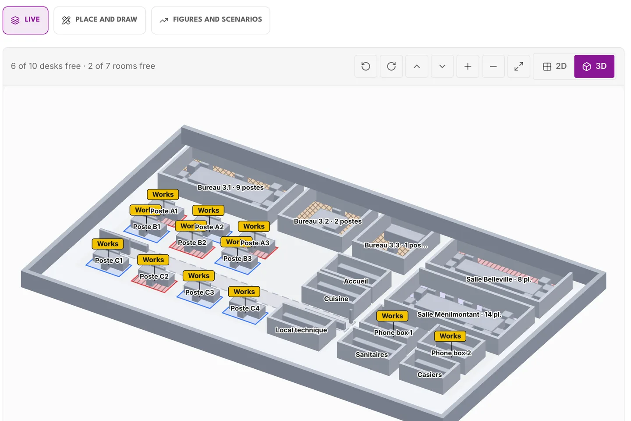
Task: Select the Poste B3 desk label
Action: click(238, 259)
